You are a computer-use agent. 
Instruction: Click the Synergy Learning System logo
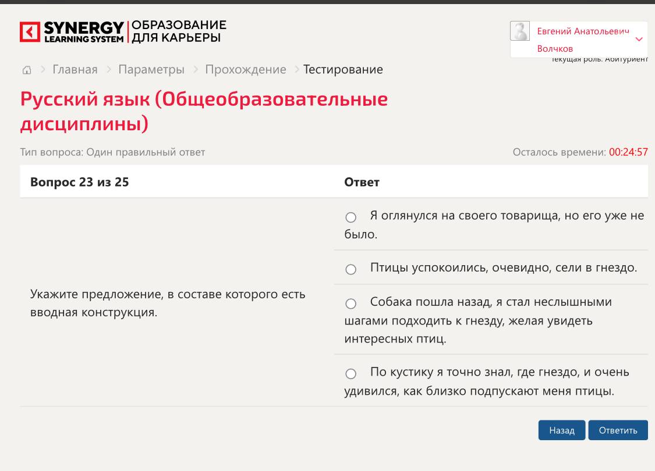72,32
